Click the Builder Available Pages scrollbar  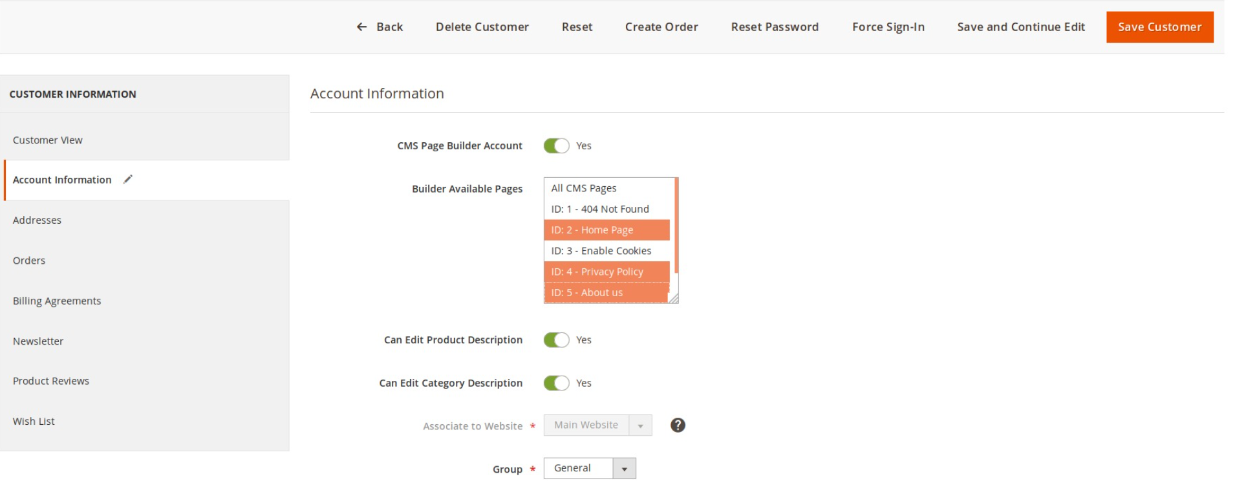(x=676, y=225)
